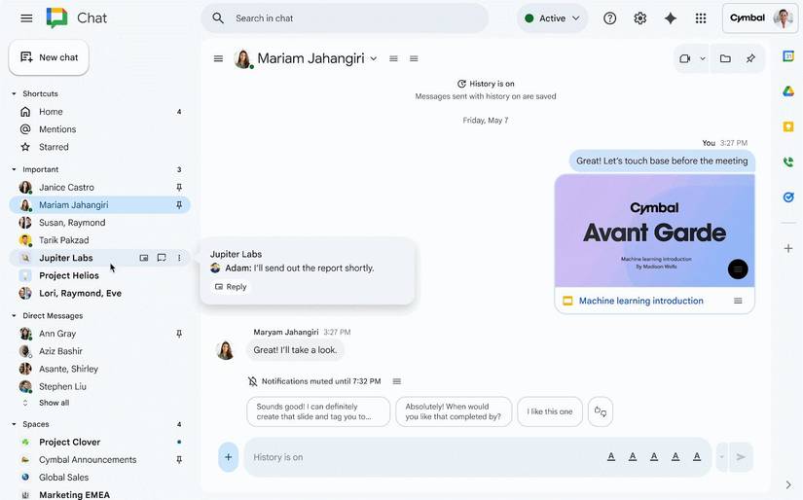Click the black circle icon on Avant Garde preview
Image resolution: width=803 pixels, height=500 pixels.
(738, 269)
